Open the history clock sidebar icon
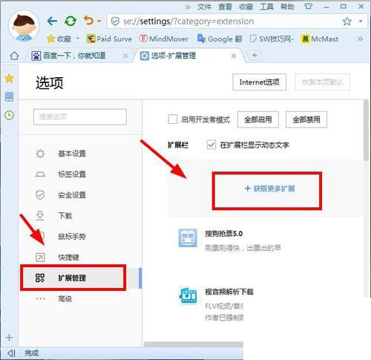Viewport: 371px width, 360px height. point(10,115)
